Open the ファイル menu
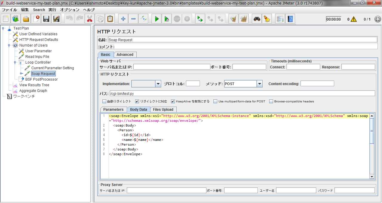Viewport: 382px width, 203px height. pos(9,10)
